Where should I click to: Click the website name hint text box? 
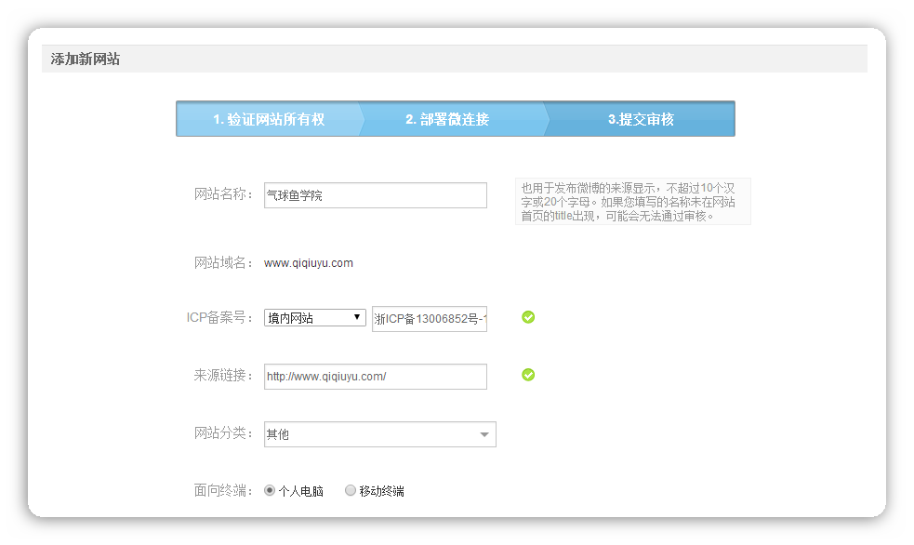coord(632,202)
